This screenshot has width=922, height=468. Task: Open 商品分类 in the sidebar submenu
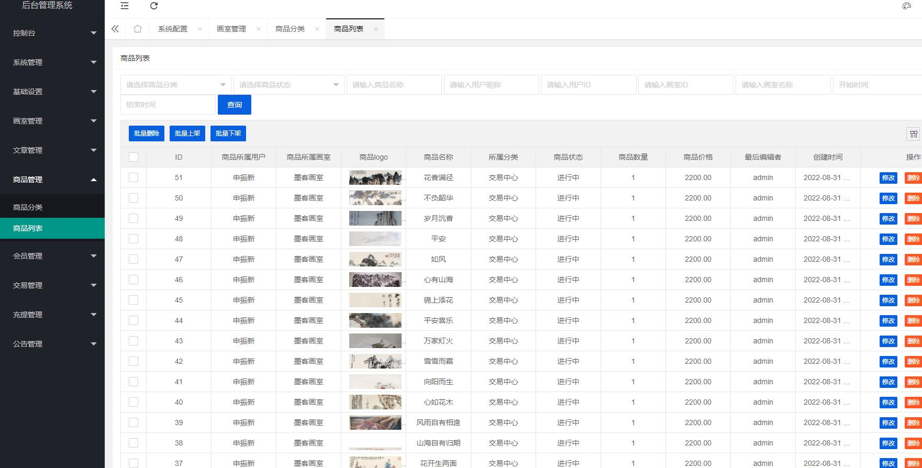click(x=28, y=207)
